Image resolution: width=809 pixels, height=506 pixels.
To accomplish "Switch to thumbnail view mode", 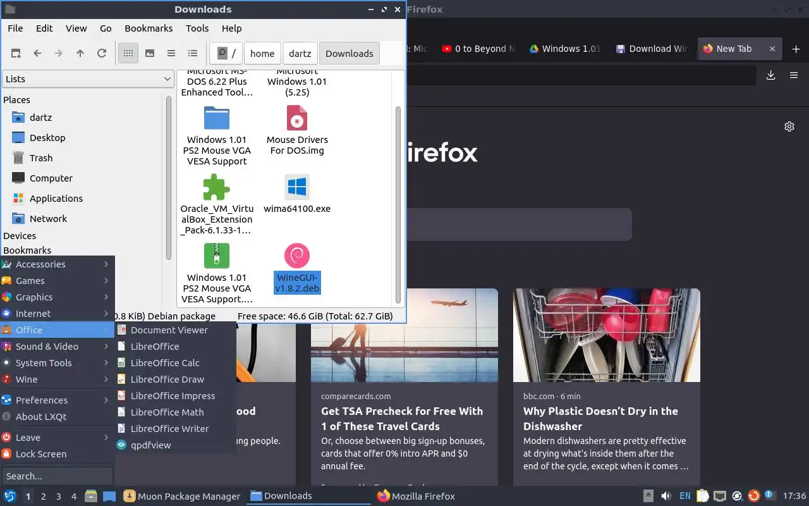I will (150, 54).
